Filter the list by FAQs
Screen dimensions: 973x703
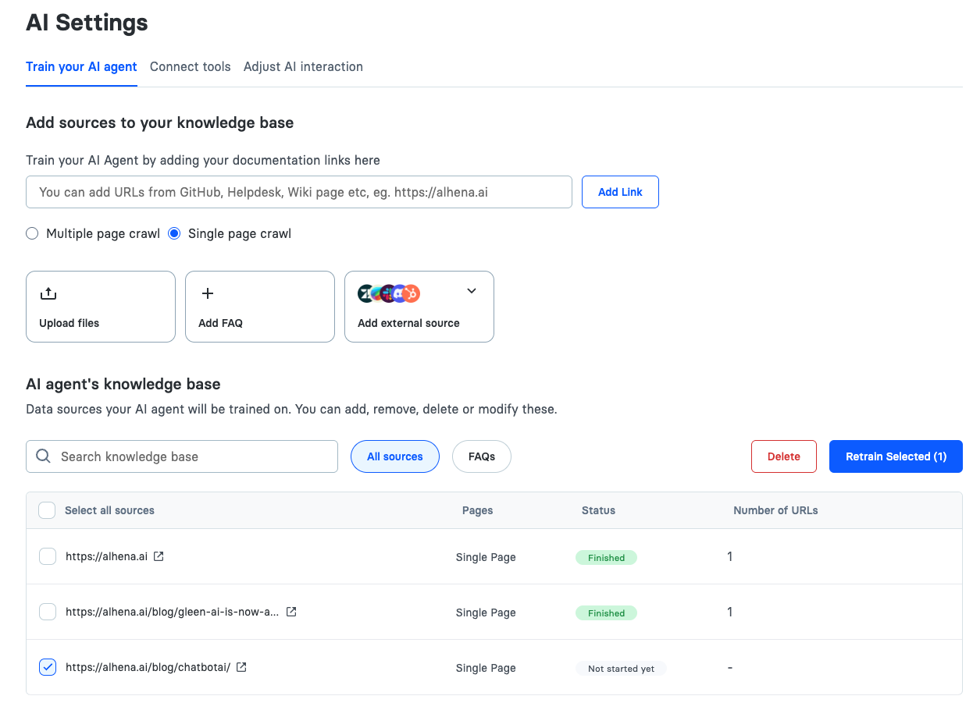[481, 456]
